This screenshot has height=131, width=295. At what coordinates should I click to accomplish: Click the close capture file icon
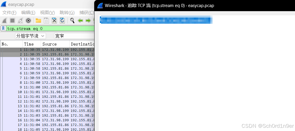click(x=54, y=21)
